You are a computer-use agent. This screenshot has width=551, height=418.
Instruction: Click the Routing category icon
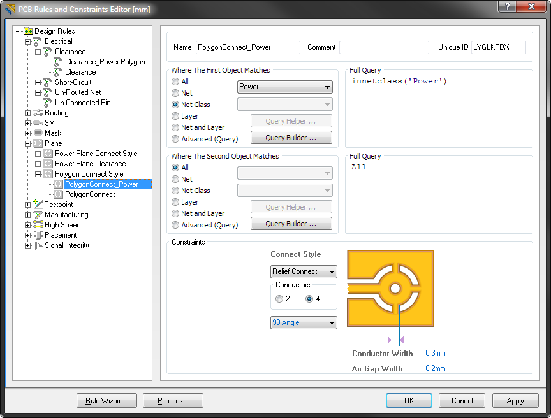pos(38,113)
